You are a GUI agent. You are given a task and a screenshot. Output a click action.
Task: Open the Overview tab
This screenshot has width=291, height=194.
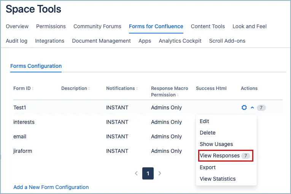click(x=17, y=26)
